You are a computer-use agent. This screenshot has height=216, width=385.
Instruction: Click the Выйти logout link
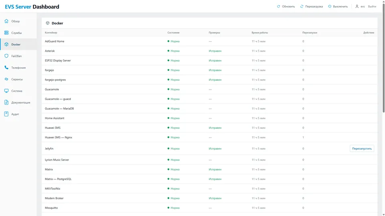[372, 7]
